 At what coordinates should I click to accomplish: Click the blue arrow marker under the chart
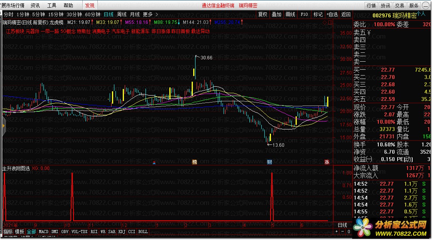(x=154, y=163)
